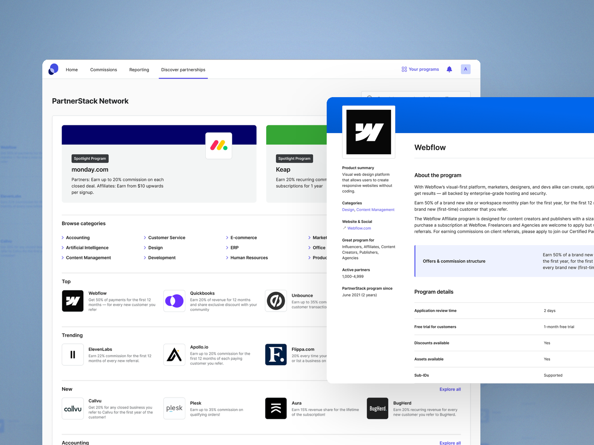Screen dimensions: 594x445
Task: Click the ElevenLabs logo icon
Action: click(73, 355)
